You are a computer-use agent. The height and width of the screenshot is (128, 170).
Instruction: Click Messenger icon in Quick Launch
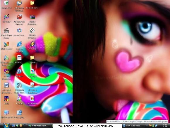click(x=17, y=126)
